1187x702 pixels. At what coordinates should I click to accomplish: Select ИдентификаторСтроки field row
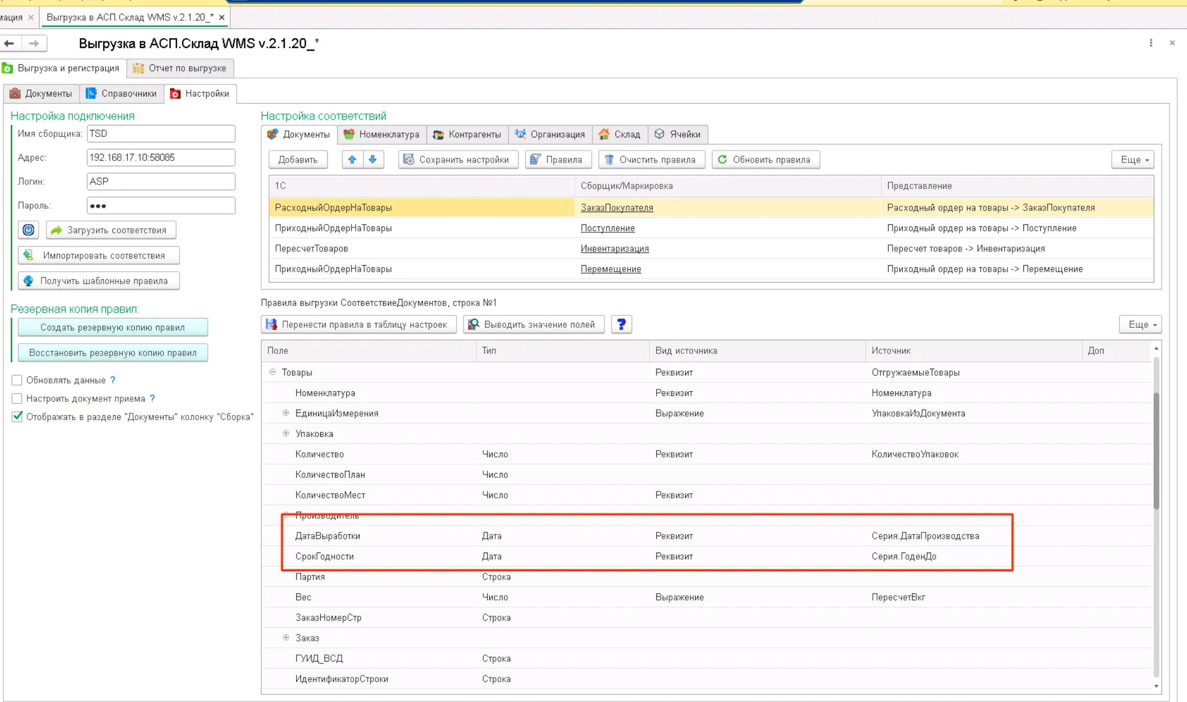(x=706, y=679)
